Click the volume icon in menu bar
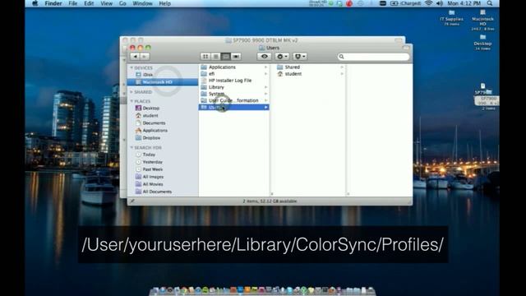 tap(440, 3)
